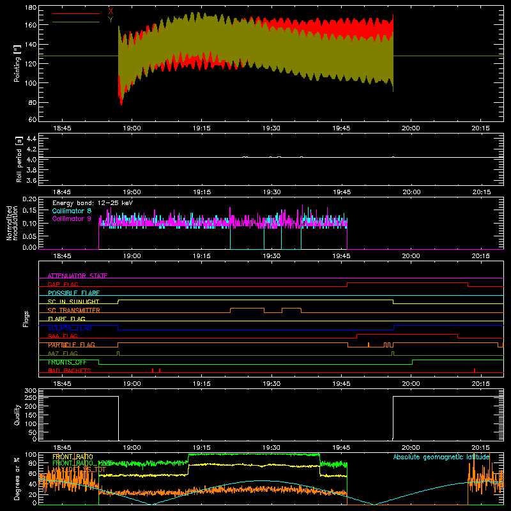Click the PARTICLE_FLAG label

72,345
